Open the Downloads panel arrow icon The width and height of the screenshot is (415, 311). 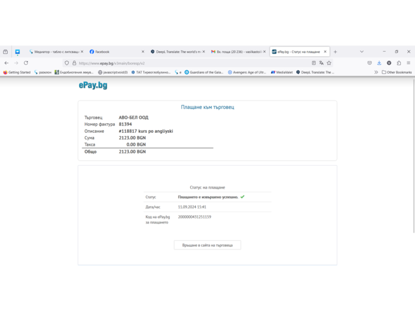pyautogui.click(x=379, y=63)
